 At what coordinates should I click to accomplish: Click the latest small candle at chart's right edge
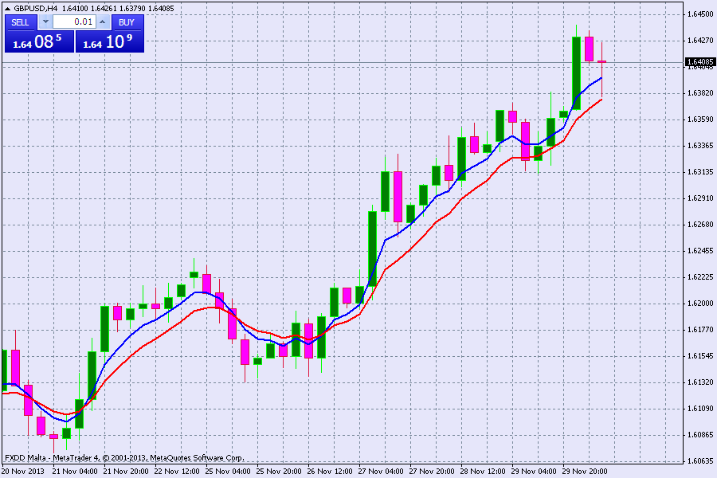[x=602, y=61]
